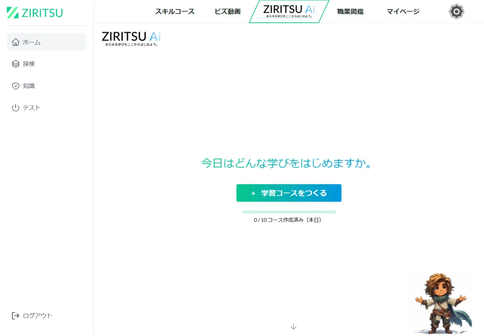Open the settings gear icon
The height and width of the screenshot is (336, 484).
point(456,11)
